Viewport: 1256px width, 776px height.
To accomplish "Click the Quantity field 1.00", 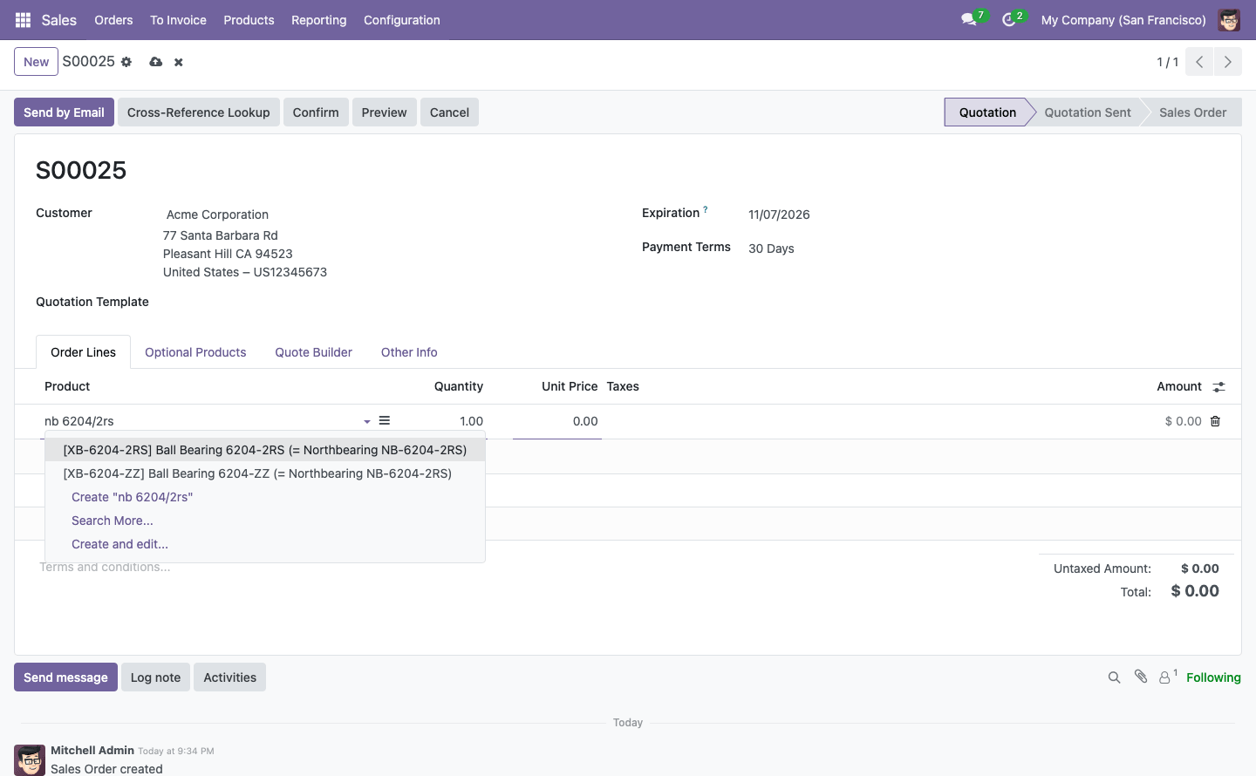I will (x=445, y=421).
